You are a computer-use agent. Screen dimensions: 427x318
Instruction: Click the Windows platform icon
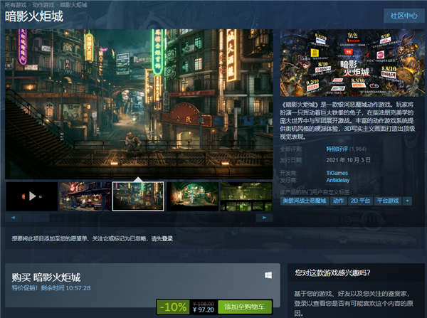click(268, 275)
